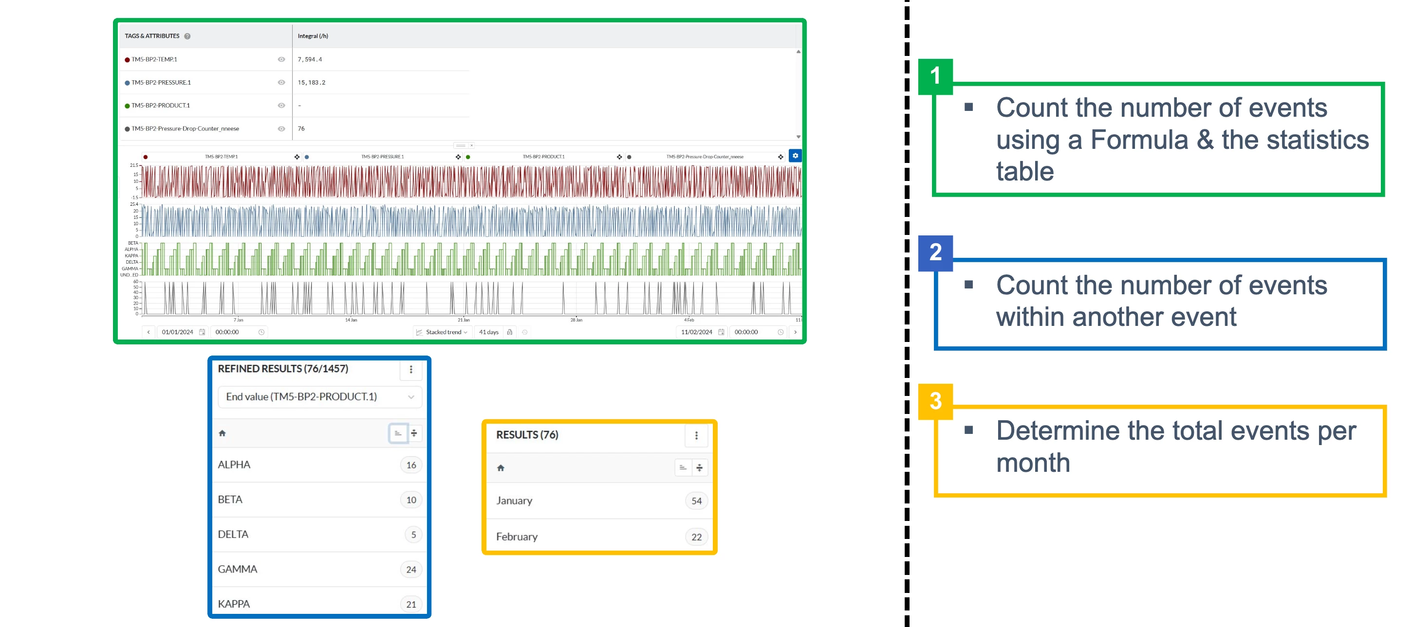
Task: Click the red color dot of TM5-BP2-TEMP.1
Action: click(127, 60)
